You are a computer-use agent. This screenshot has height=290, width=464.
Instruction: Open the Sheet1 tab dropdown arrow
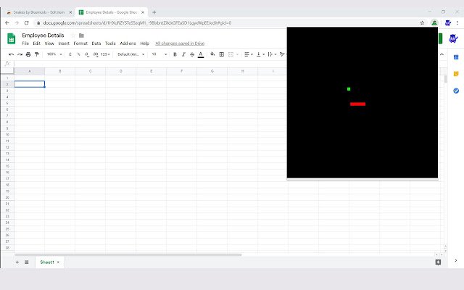pyautogui.click(x=58, y=262)
